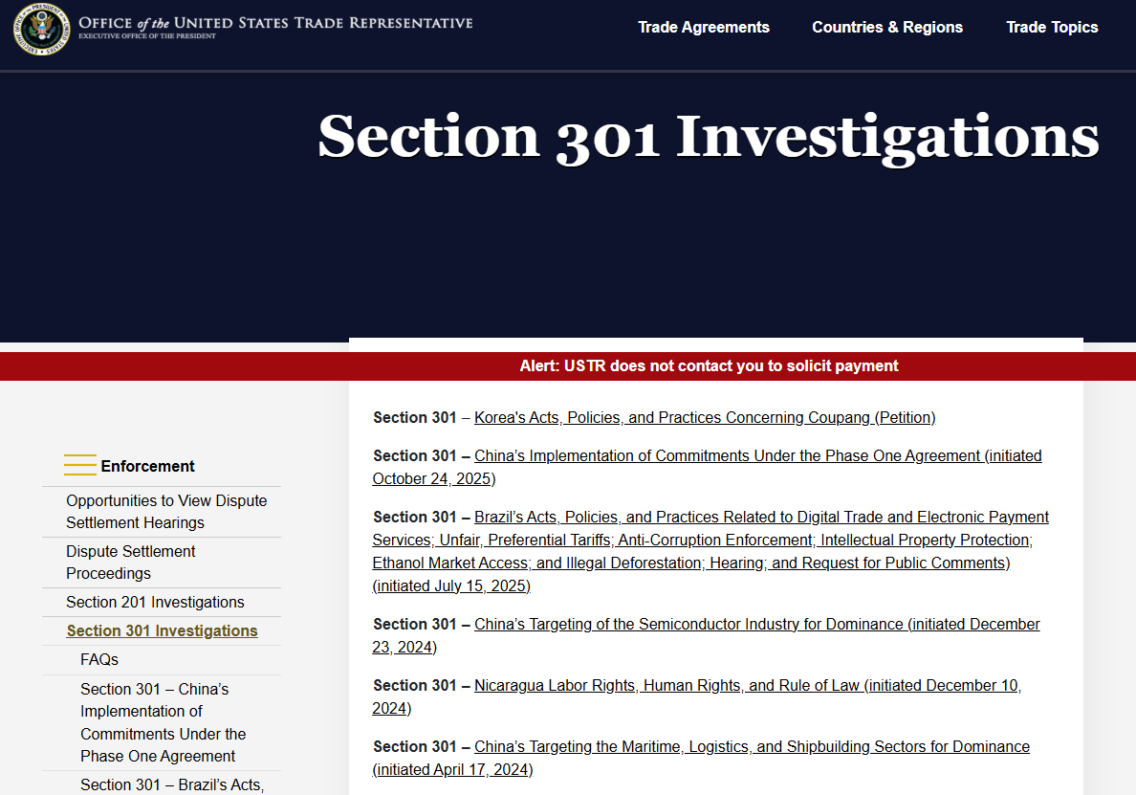Open China's Semiconductor Industry investigation link

pyautogui.click(x=688, y=624)
